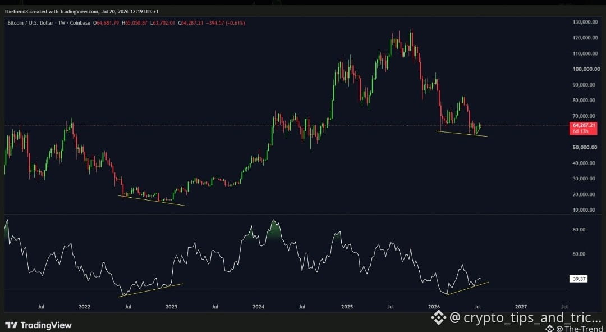
Task: Select the red current price label 64,287.21
Action: tap(584, 125)
